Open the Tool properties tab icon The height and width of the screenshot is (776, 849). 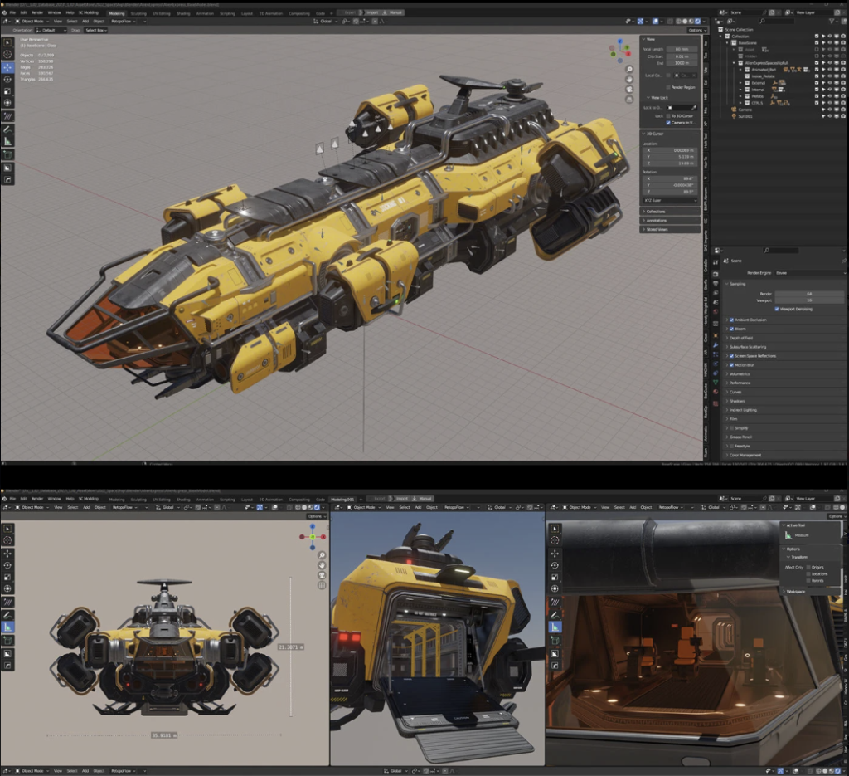click(x=716, y=262)
